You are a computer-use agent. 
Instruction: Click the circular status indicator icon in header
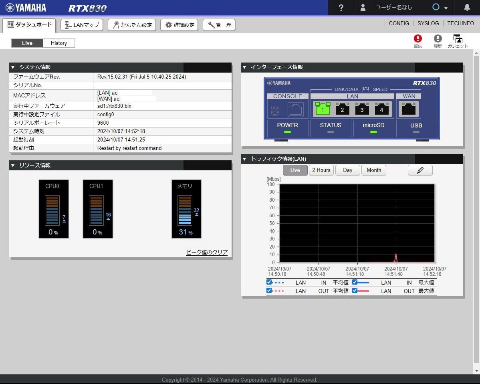coord(436,7)
